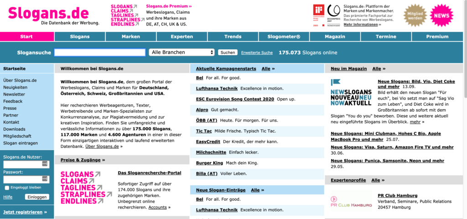
Task: Open Das Sloganrecherche-Portal link
Action: click(x=150, y=173)
